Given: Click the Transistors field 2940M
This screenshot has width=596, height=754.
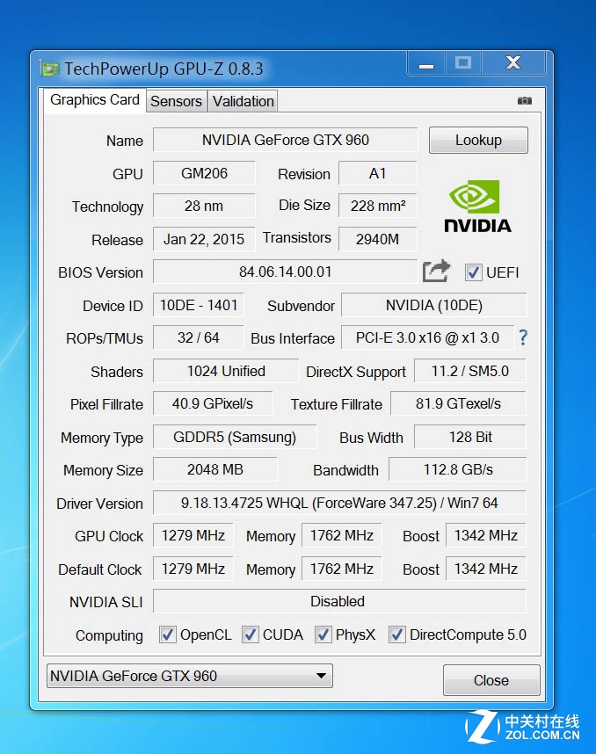Looking at the screenshot, I should point(378,239).
